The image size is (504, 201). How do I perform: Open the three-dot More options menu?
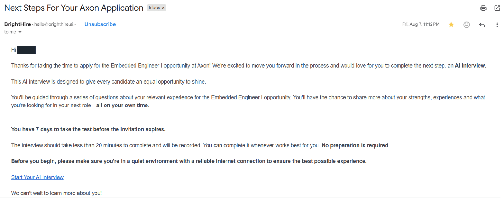[497, 24]
